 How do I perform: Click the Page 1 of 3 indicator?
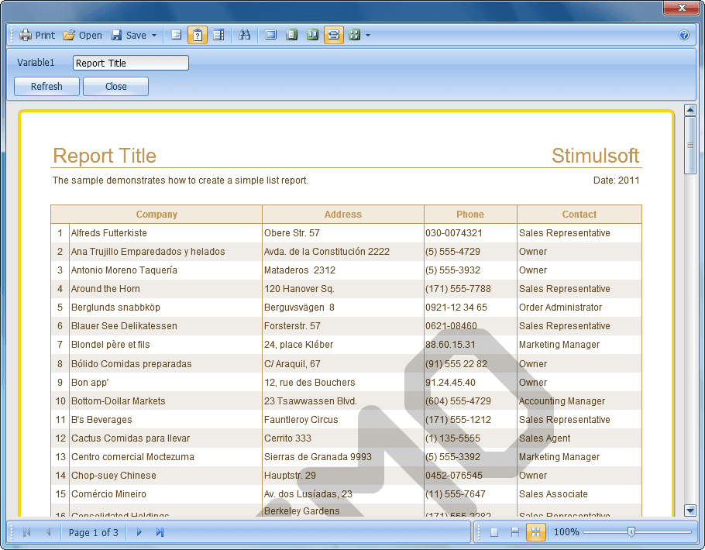coord(94,532)
